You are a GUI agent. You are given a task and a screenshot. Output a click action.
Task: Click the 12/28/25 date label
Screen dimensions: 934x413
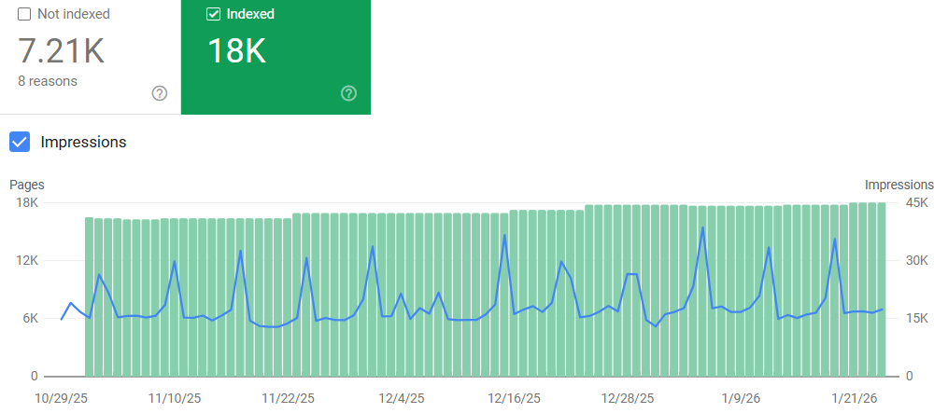tap(628, 398)
